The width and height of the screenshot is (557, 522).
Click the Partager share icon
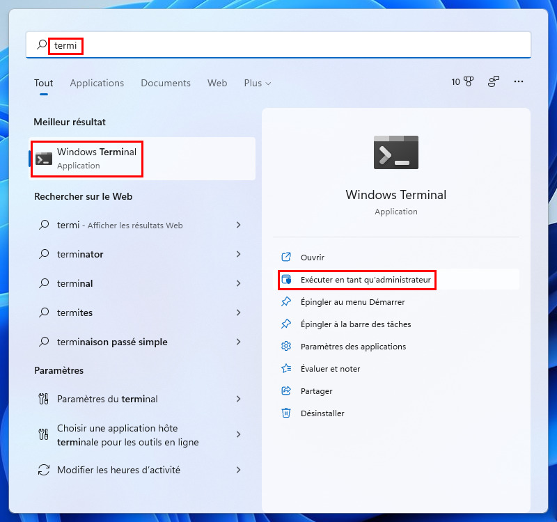[285, 391]
